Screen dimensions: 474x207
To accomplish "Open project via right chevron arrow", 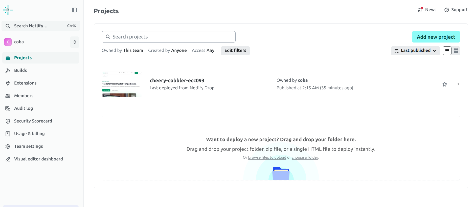I will coord(458,84).
